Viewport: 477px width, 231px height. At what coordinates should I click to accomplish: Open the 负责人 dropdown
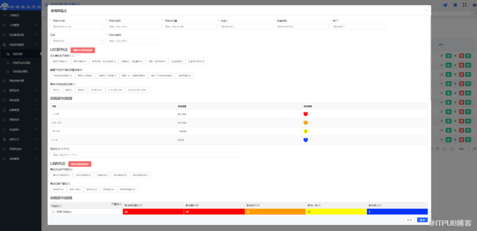[244, 26]
